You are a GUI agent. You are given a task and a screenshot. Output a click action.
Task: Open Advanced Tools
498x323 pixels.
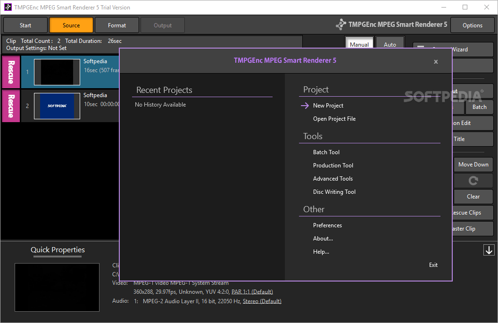(x=333, y=179)
